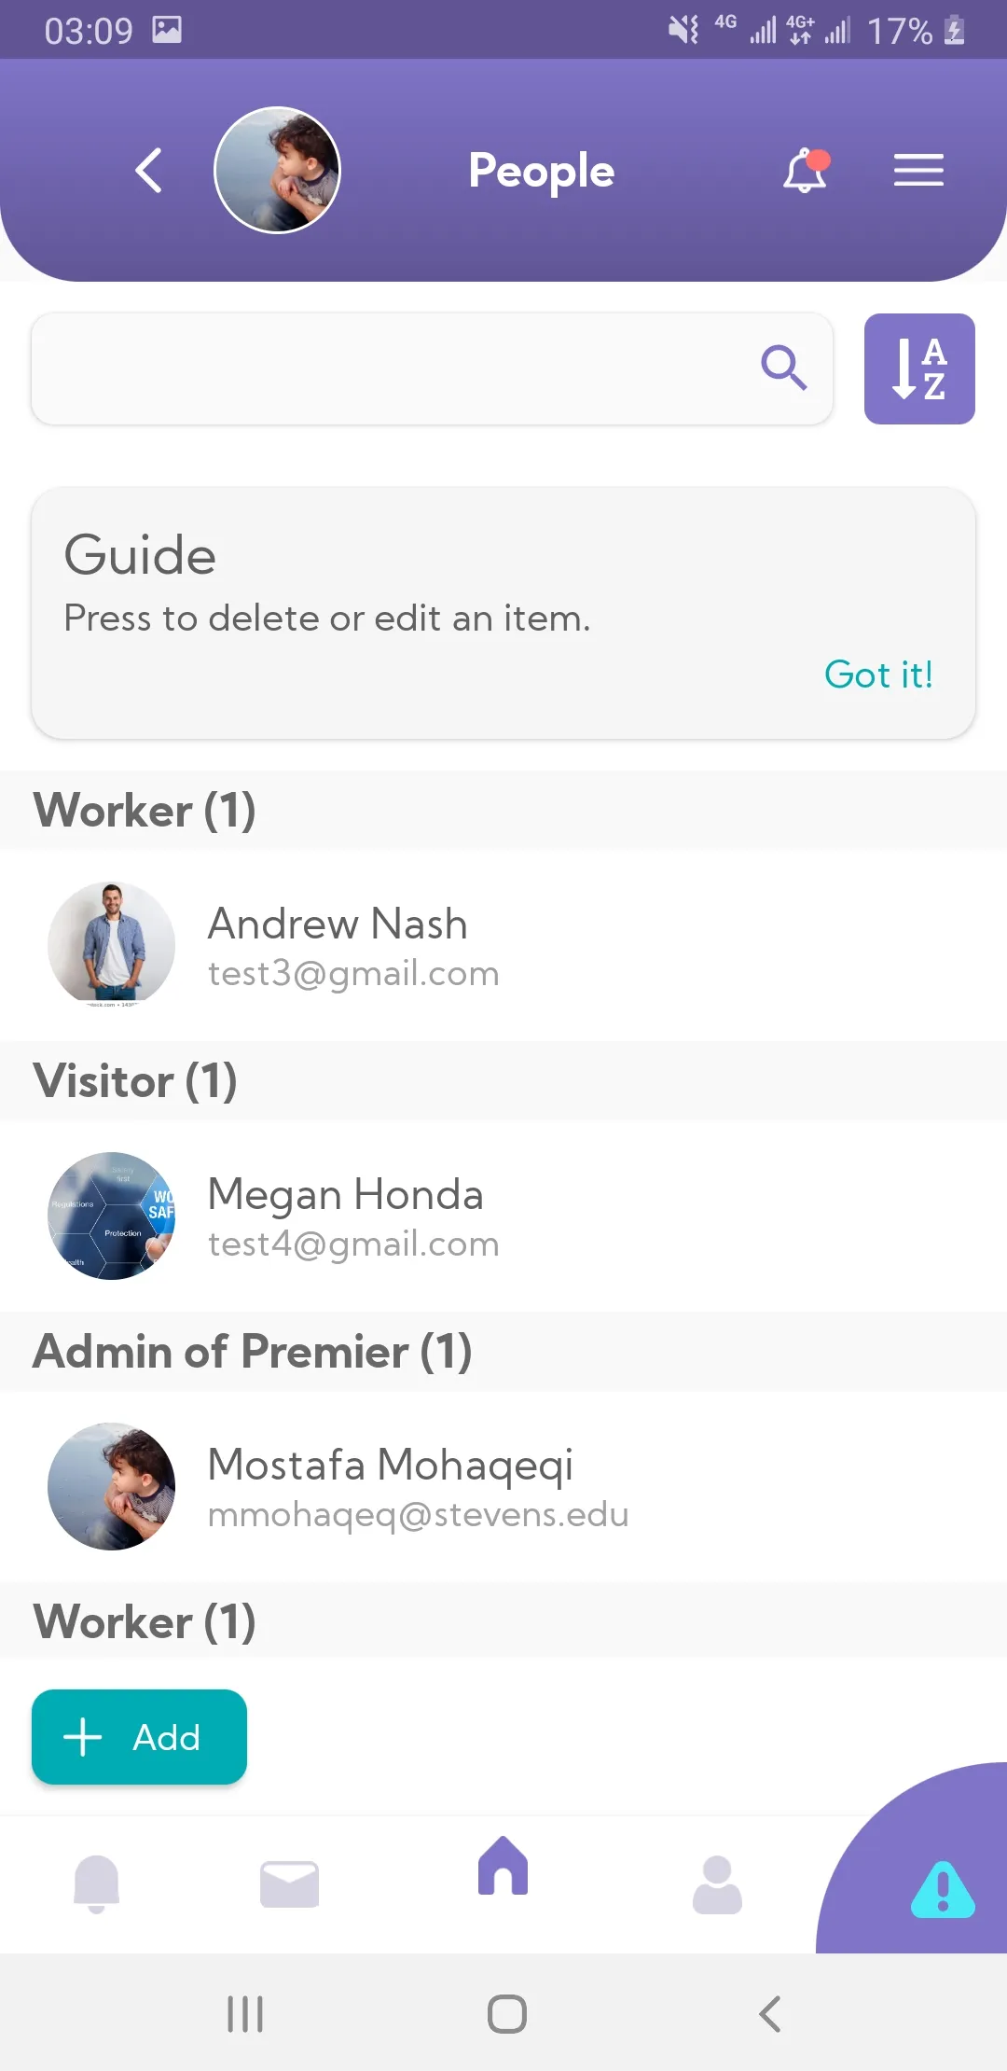
Task: Tap Megan Honda's avatar photo
Action: pos(112,1216)
